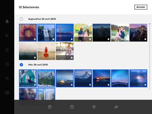Viewport: 152px width, 114px height.
Task: Click the timeline scrubber on right edge
Action: pos(149,57)
